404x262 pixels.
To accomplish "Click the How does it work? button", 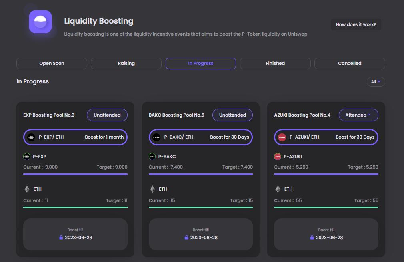I will [x=356, y=24].
